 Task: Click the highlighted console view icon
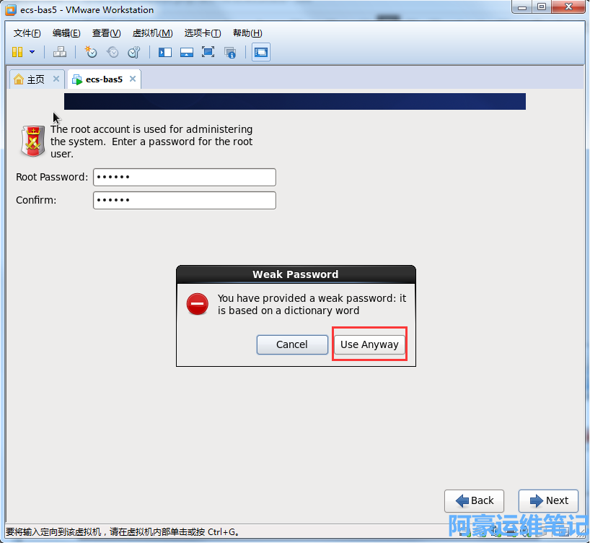261,52
